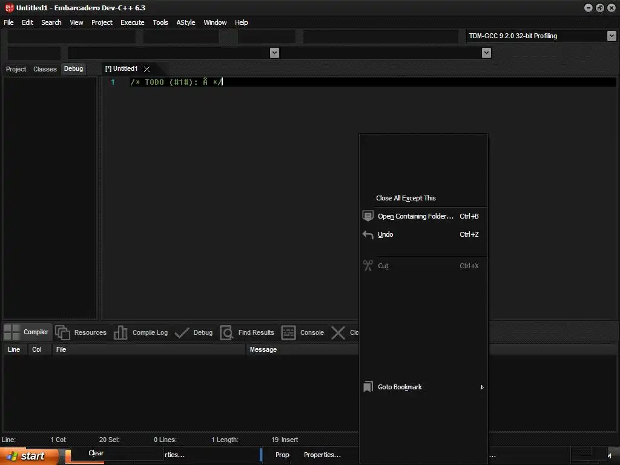The width and height of the screenshot is (620, 465).
Task: Select Goto Bookmark menu entry
Action: tap(423, 387)
